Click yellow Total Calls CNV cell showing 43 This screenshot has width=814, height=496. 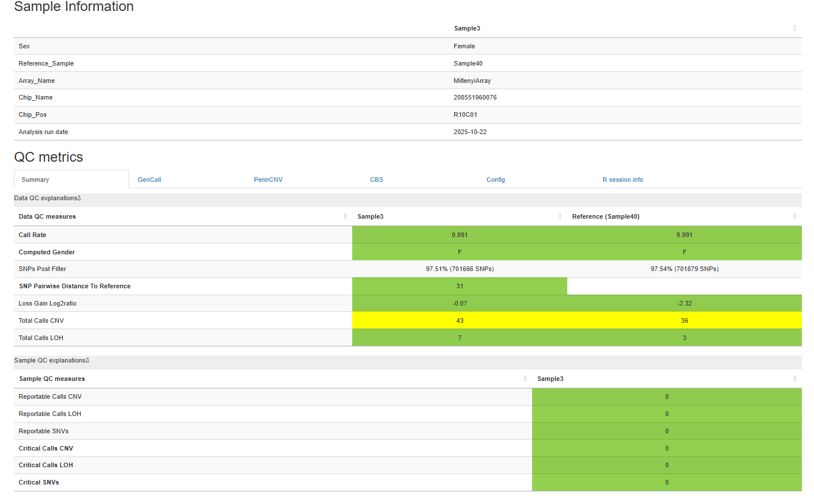pos(459,321)
